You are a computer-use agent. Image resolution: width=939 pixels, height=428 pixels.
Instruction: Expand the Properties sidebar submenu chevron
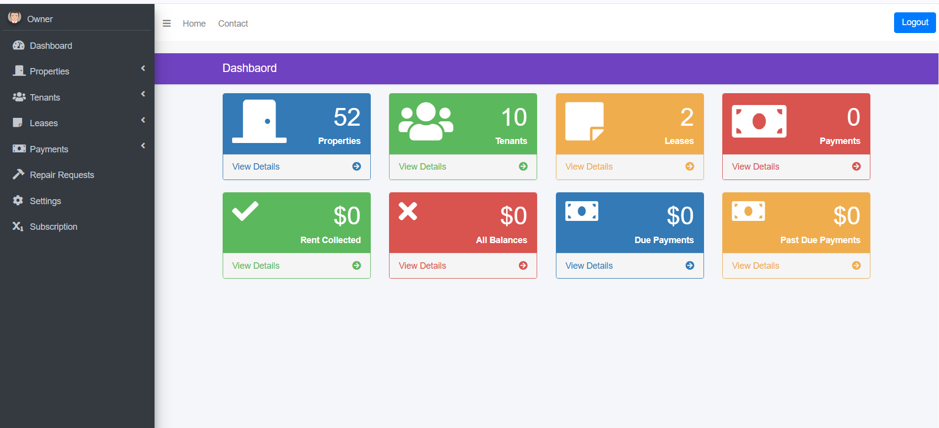143,69
